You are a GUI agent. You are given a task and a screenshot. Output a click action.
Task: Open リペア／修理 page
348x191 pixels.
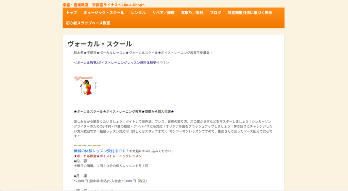(x=163, y=13)
